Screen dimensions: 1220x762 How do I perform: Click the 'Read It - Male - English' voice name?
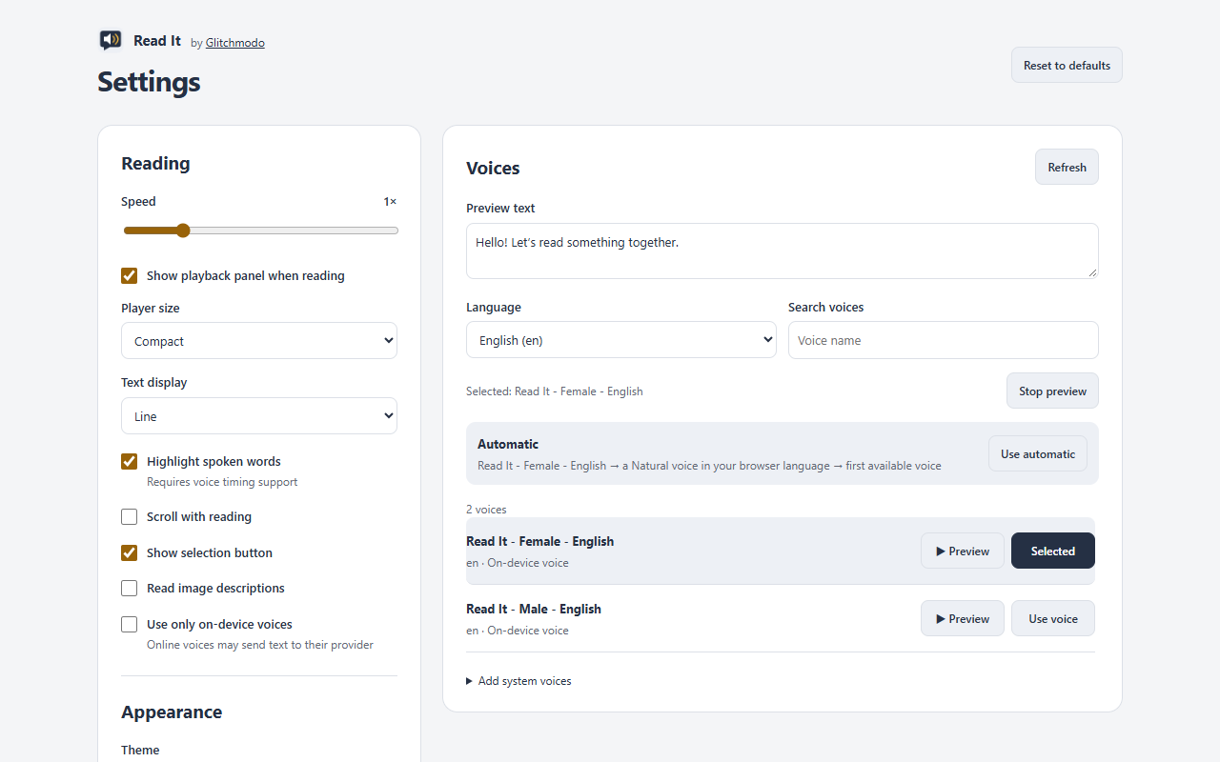[534, 609]
